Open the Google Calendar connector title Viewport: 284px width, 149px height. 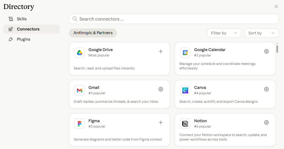point(210,50)
